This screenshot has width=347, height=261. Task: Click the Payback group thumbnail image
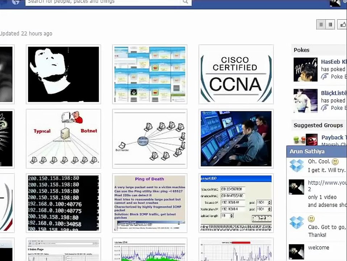tap(305, 140)
